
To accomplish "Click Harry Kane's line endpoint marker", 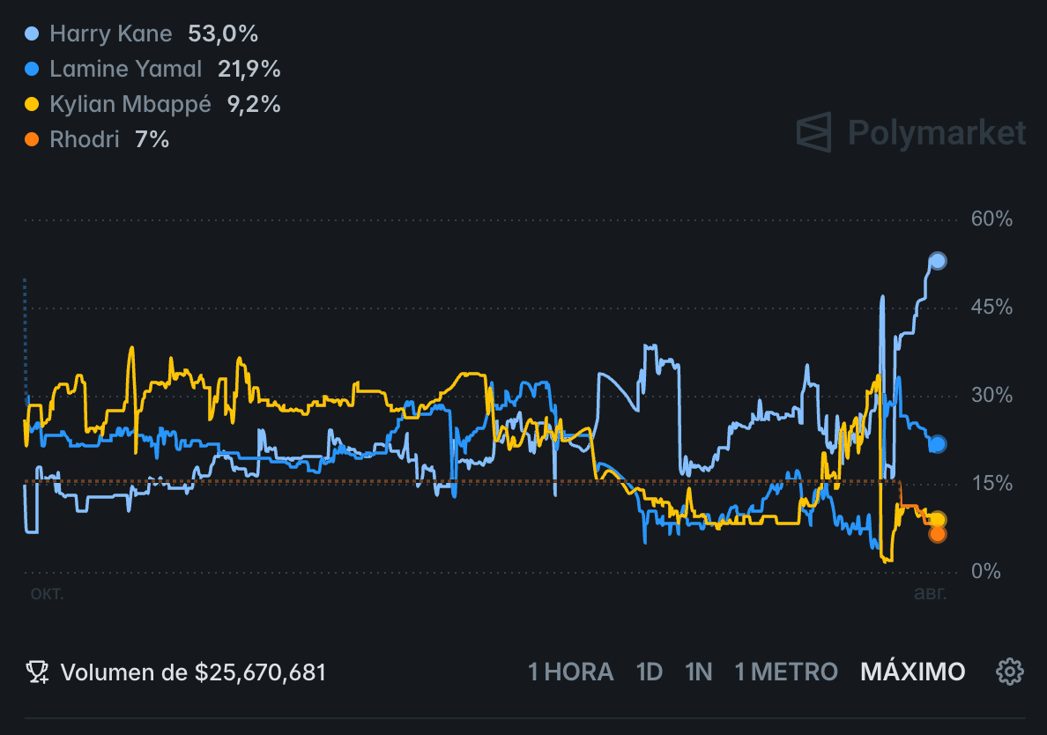I will (938, 261).
